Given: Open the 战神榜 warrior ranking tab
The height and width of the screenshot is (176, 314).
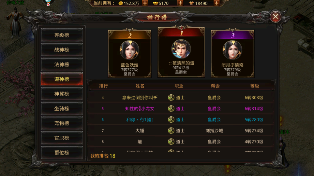Looking at the screenshot, I should [x=62, y=50].
